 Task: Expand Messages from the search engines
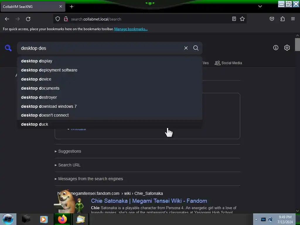(x=89, y=179)
